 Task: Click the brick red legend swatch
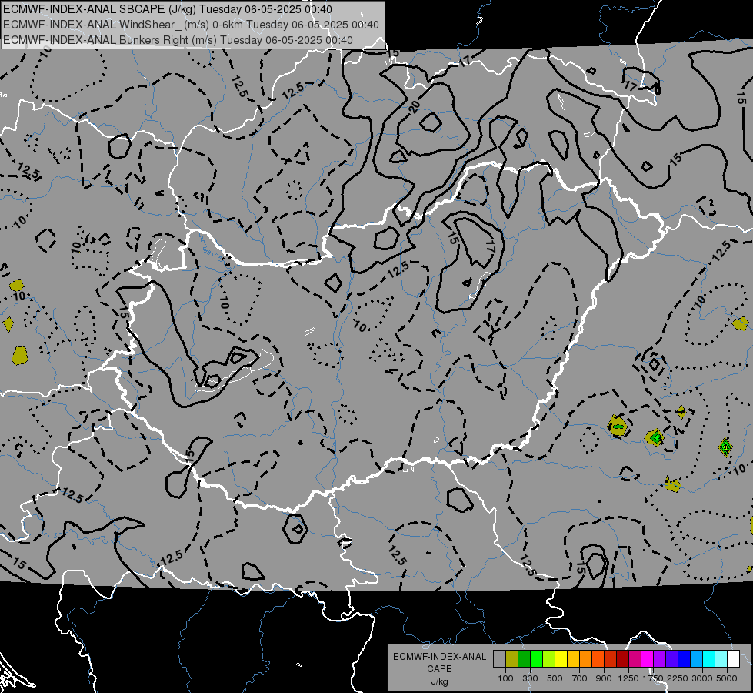611,658
